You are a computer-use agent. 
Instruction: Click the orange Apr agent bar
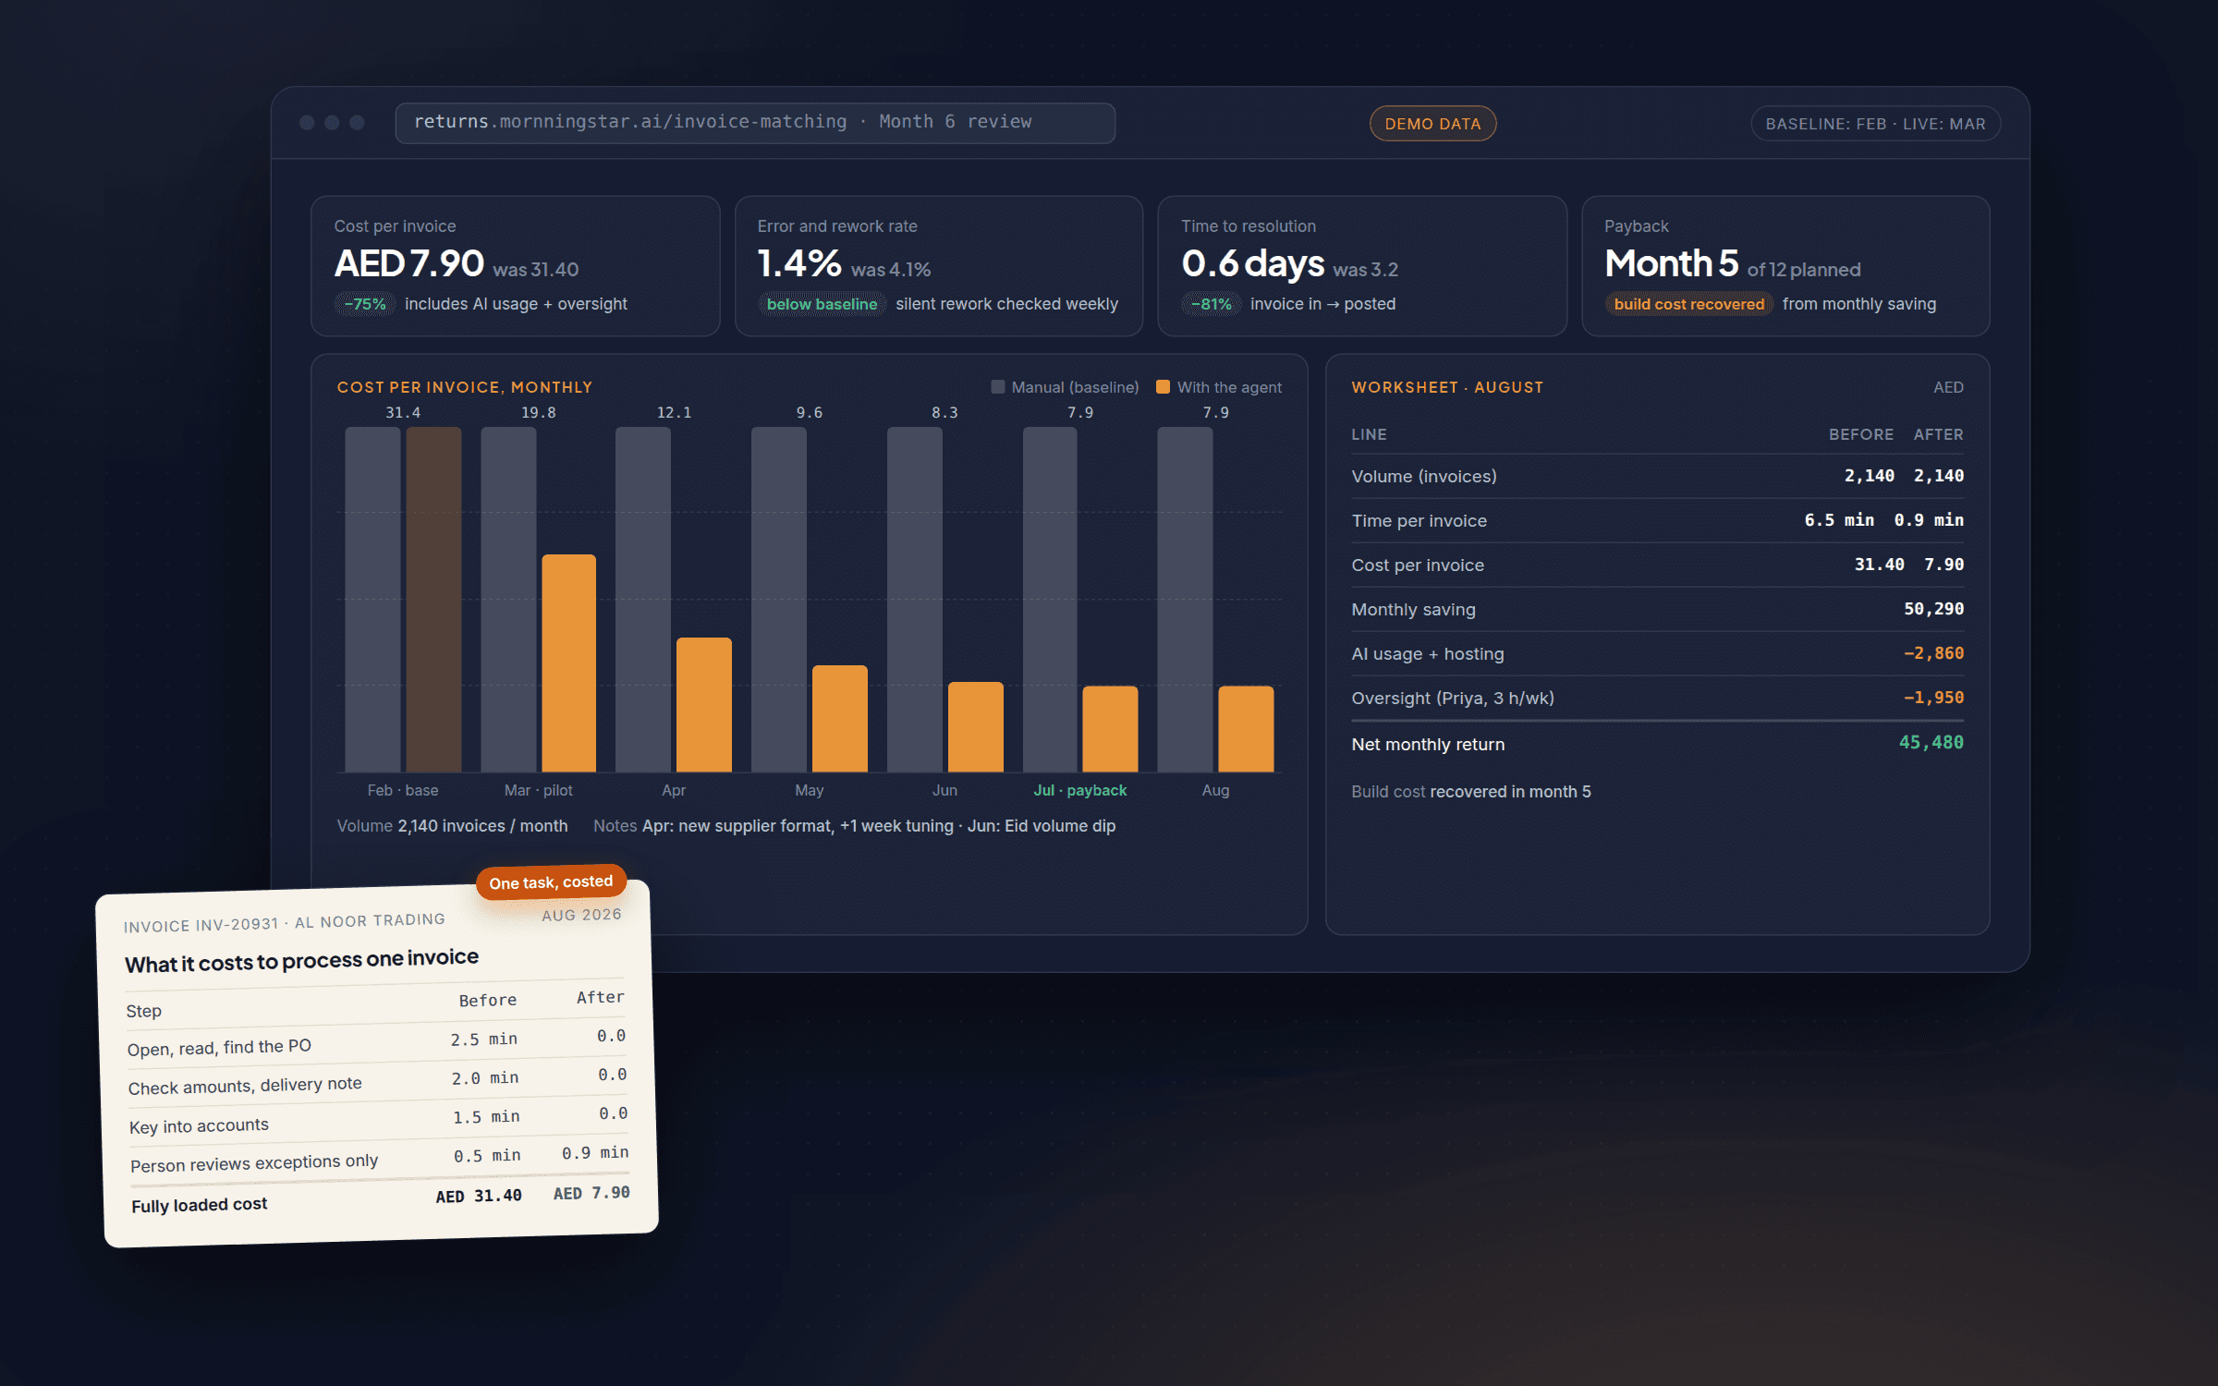(703, 704)
